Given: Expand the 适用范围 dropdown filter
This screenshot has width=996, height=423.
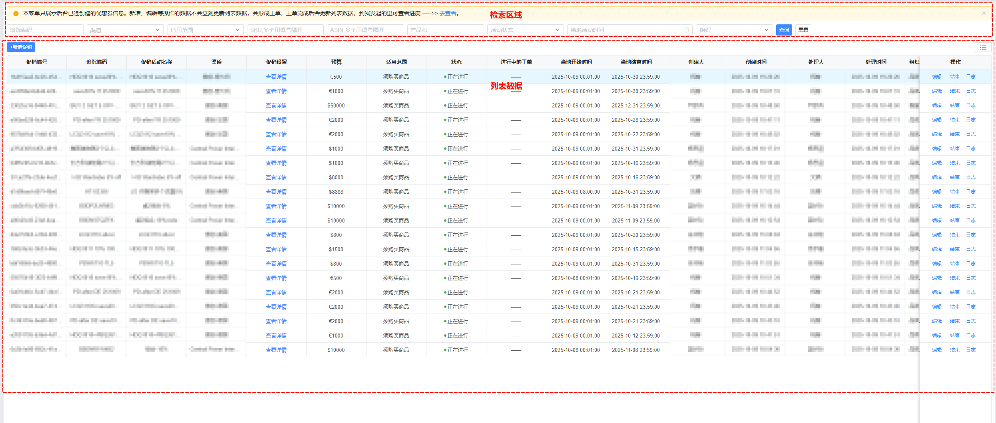Looking at the screenshot, I should 205,30.
